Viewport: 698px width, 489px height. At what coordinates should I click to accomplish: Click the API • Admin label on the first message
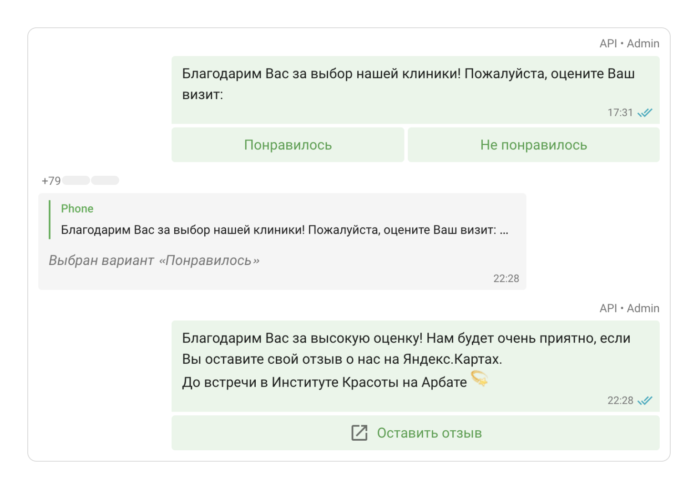tap(629, 43)
